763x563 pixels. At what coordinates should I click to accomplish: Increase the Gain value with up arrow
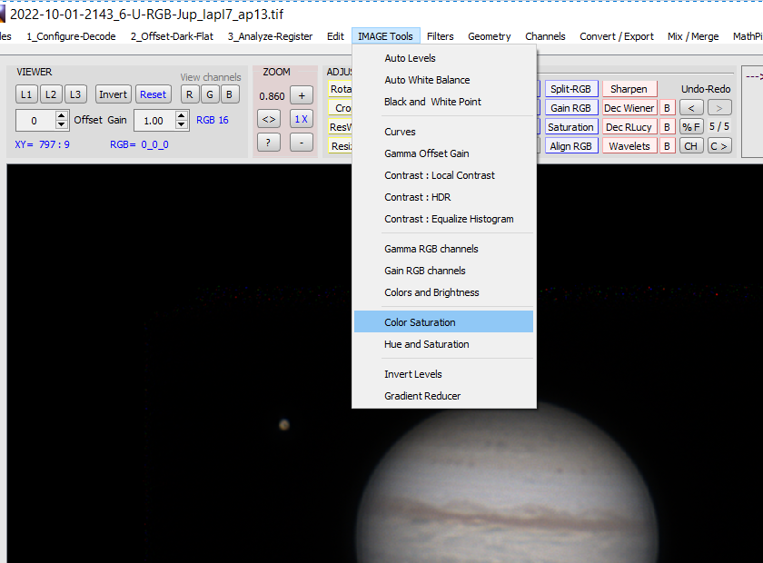point(181,116)
